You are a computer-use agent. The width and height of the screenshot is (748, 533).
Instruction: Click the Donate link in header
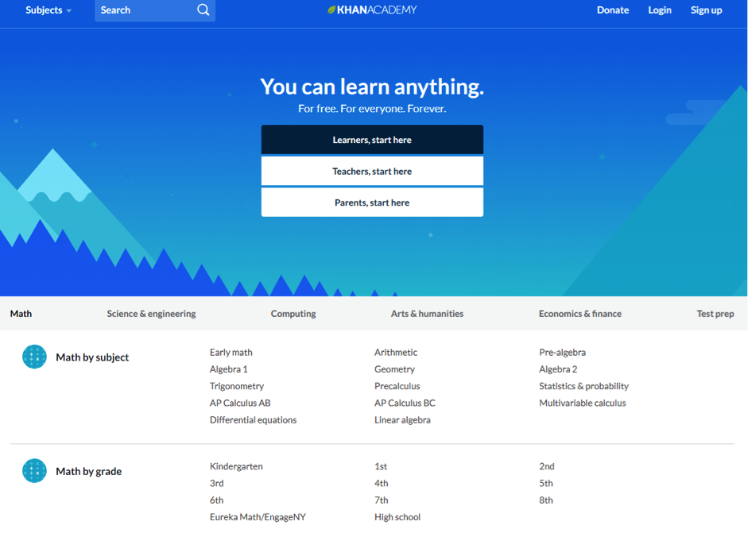(x=613, y=10)
